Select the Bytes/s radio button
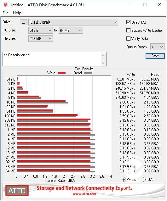167x201 pixels. tap(124, 180)
